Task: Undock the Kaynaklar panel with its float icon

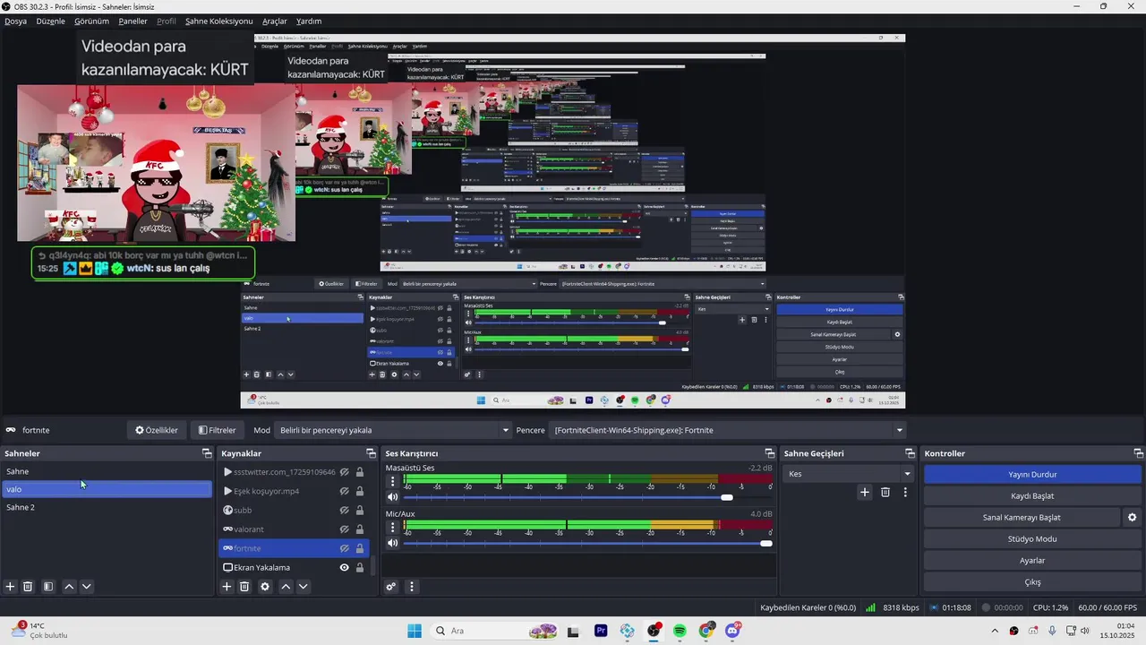Action: click(371, 453)
